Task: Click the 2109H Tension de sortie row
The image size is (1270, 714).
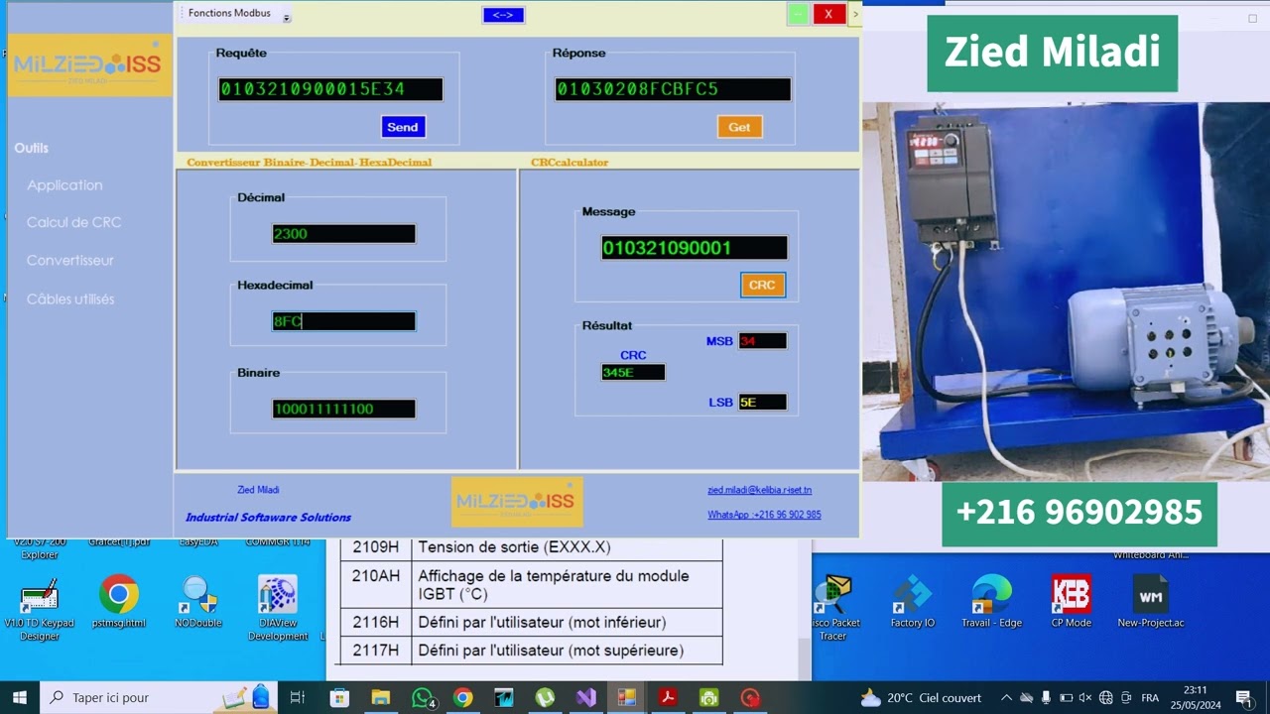Action: [x=531, y=547]
